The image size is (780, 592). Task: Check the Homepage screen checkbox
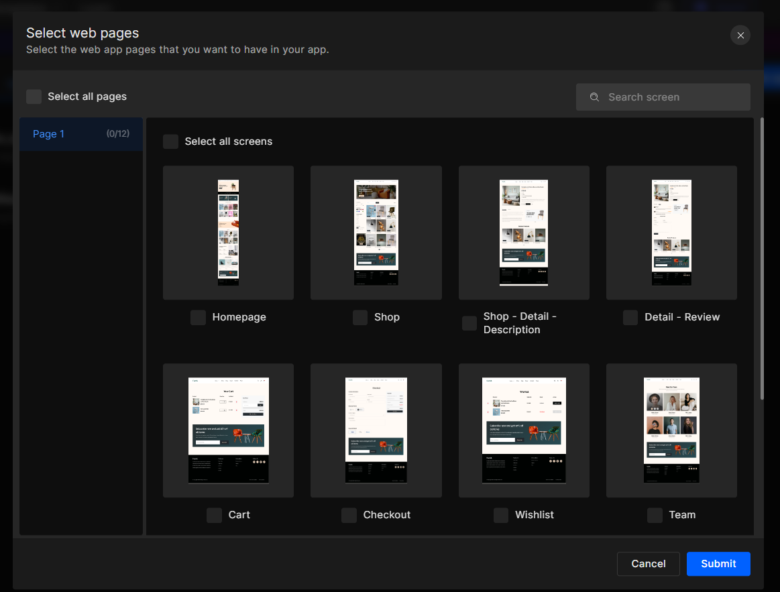point(198,317)
